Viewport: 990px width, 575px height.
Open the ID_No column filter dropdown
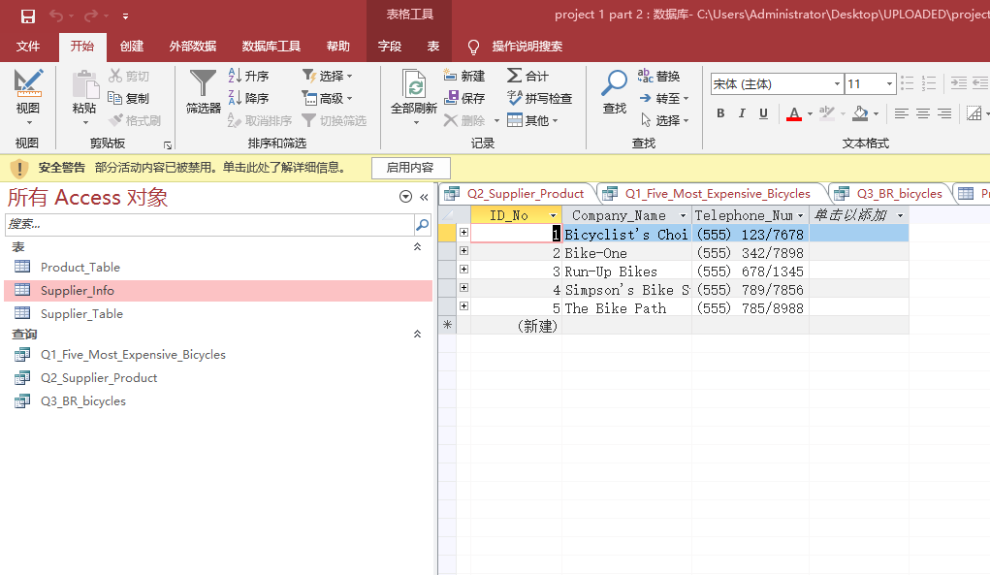[553, 216]
